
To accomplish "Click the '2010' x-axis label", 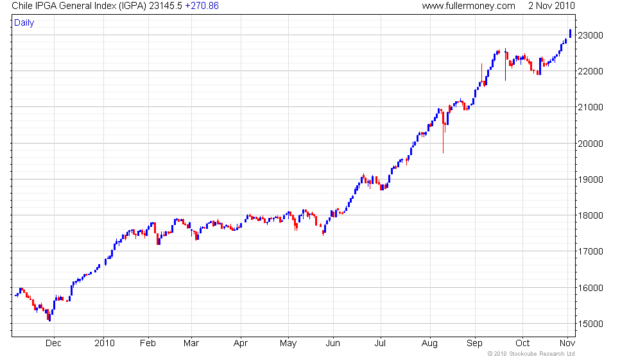I will [x=104, y=344].
